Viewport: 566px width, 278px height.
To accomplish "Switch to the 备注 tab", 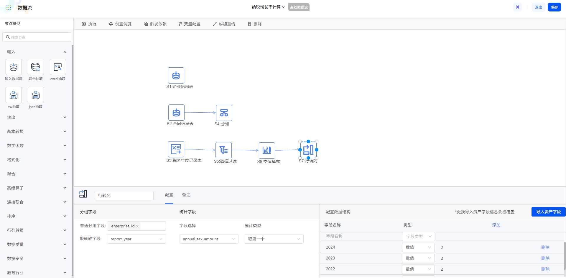I will (x=186, y=195).
